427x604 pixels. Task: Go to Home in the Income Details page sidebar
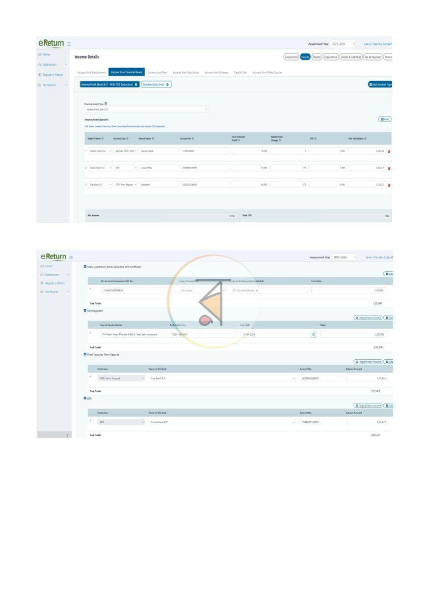click(x=46, y=55)
